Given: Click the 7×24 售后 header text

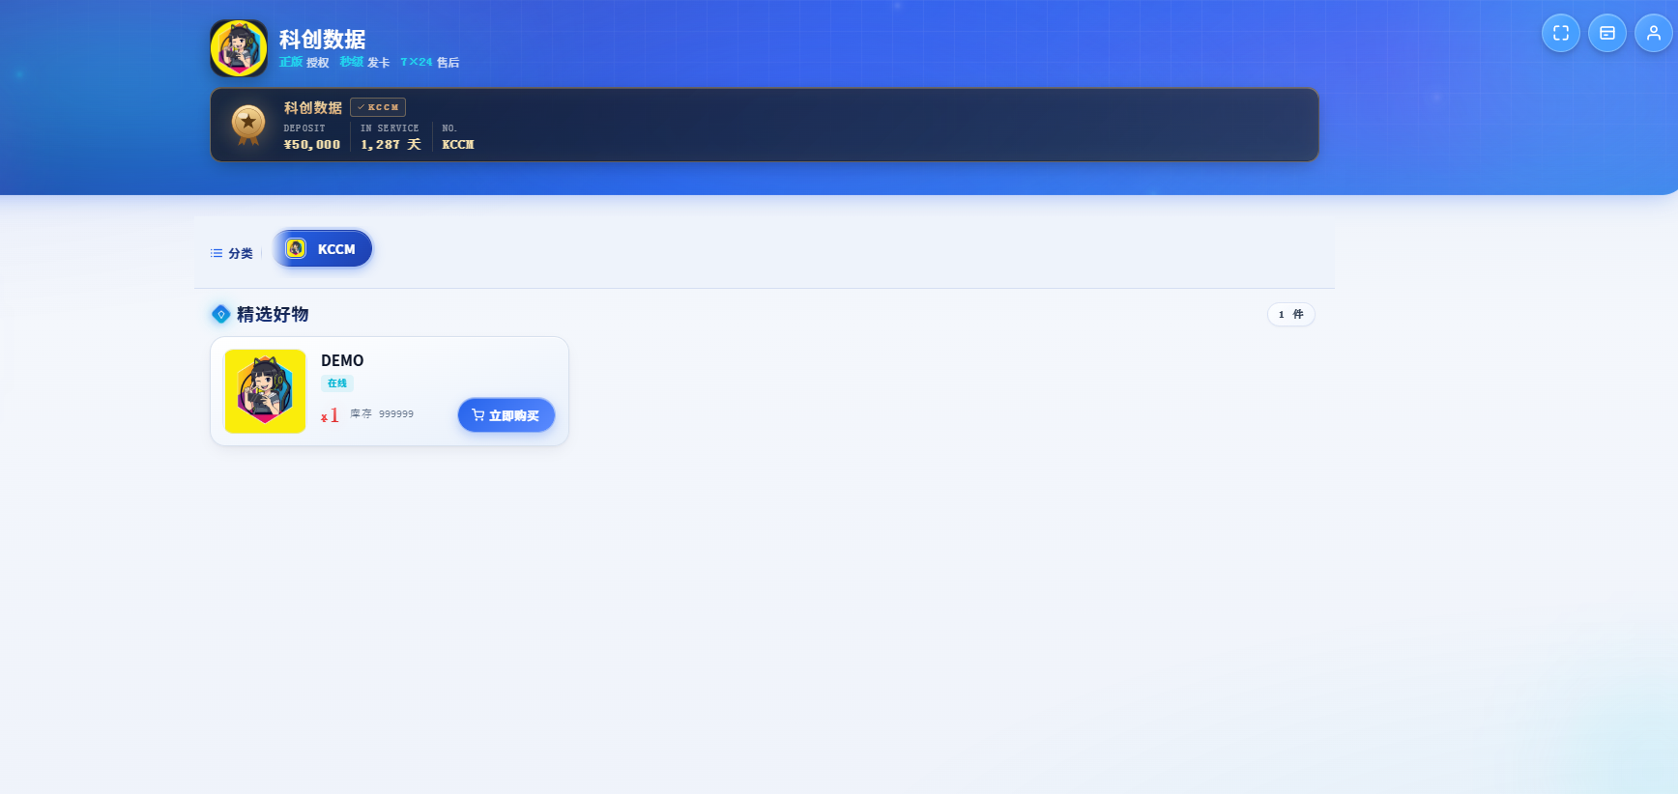Looking at the screenshot, I should [x=430, y=62].
